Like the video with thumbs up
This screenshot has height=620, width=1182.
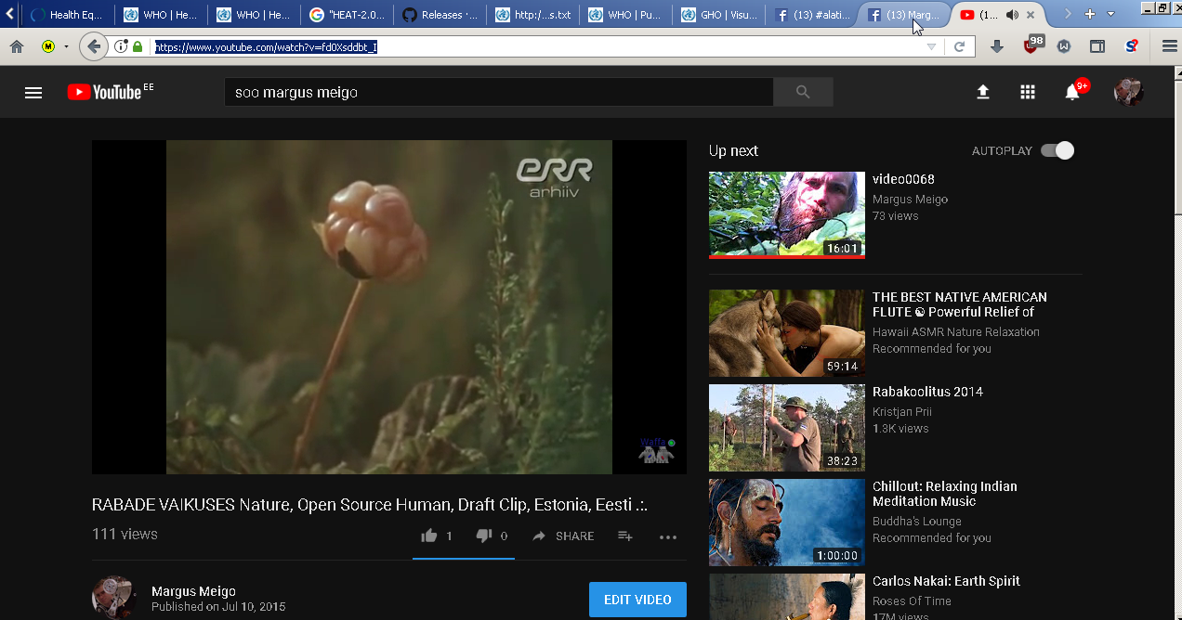[429, 536]
